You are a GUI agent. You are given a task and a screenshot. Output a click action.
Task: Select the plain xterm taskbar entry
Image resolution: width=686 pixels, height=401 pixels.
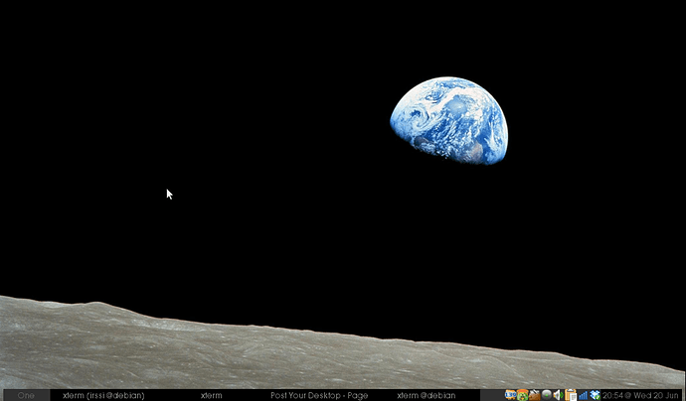pyautogui.click(x=211, y=395)
